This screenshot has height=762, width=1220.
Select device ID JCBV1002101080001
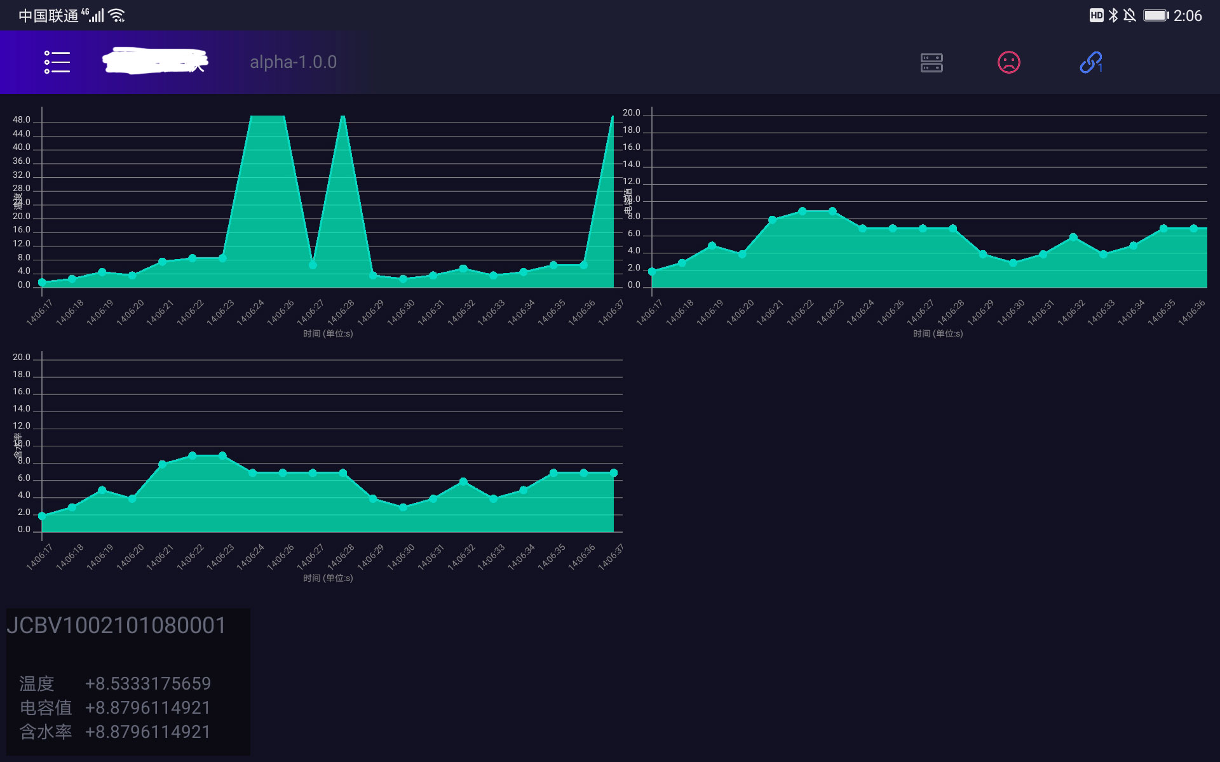coord(116,625)
